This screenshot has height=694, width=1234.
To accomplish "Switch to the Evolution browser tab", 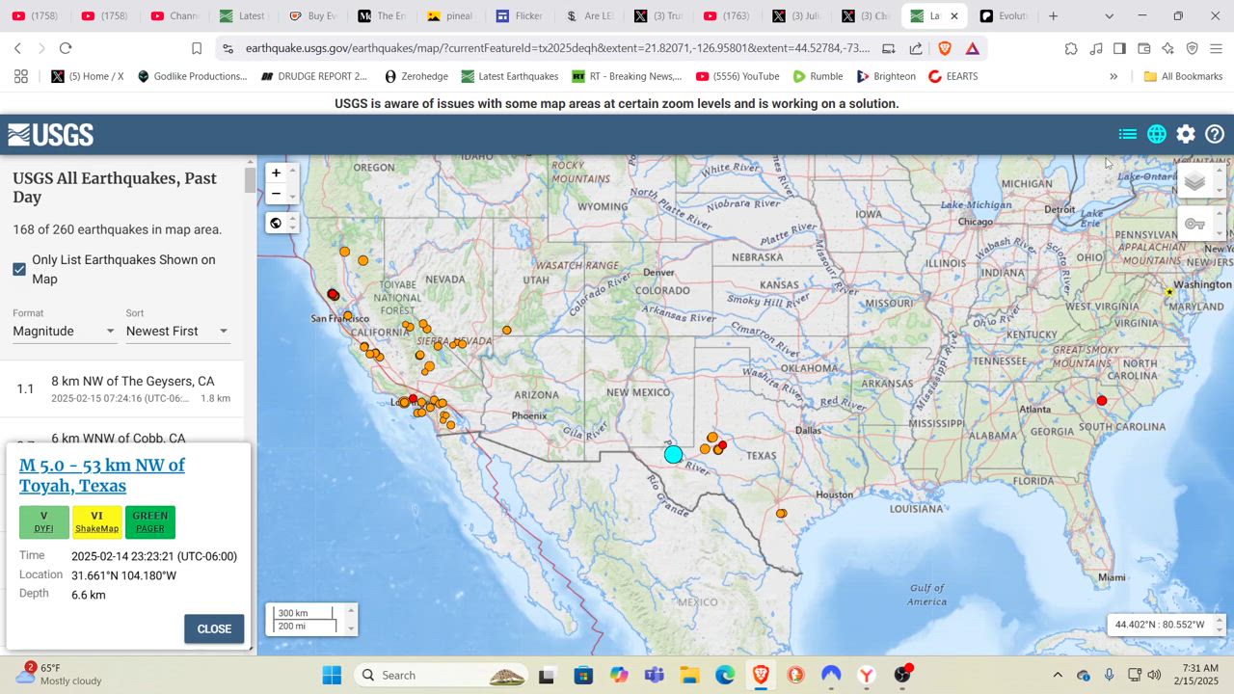I will [x=1003, y=16].
